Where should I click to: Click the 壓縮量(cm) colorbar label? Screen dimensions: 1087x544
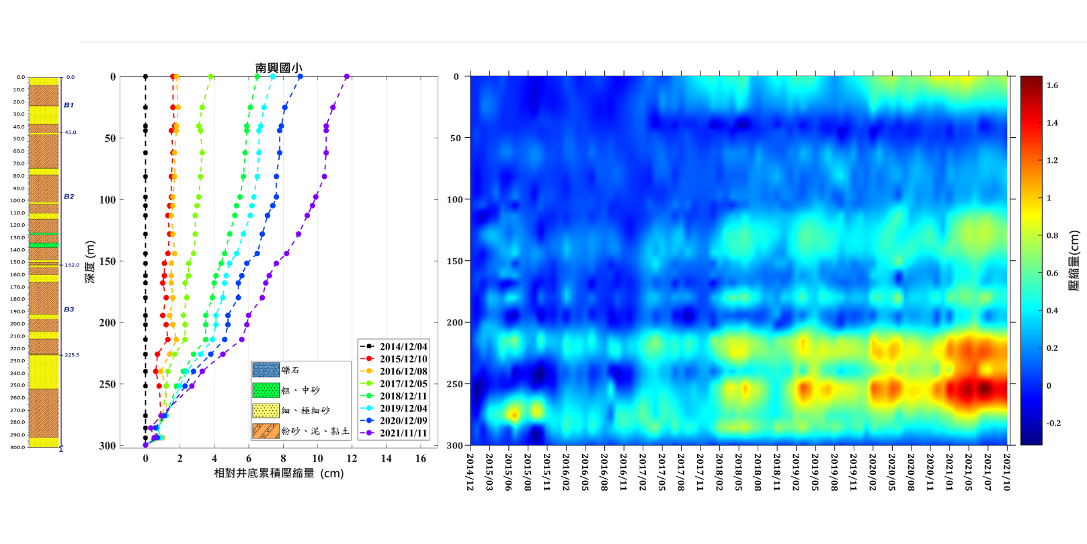[x=1074, y=260]
